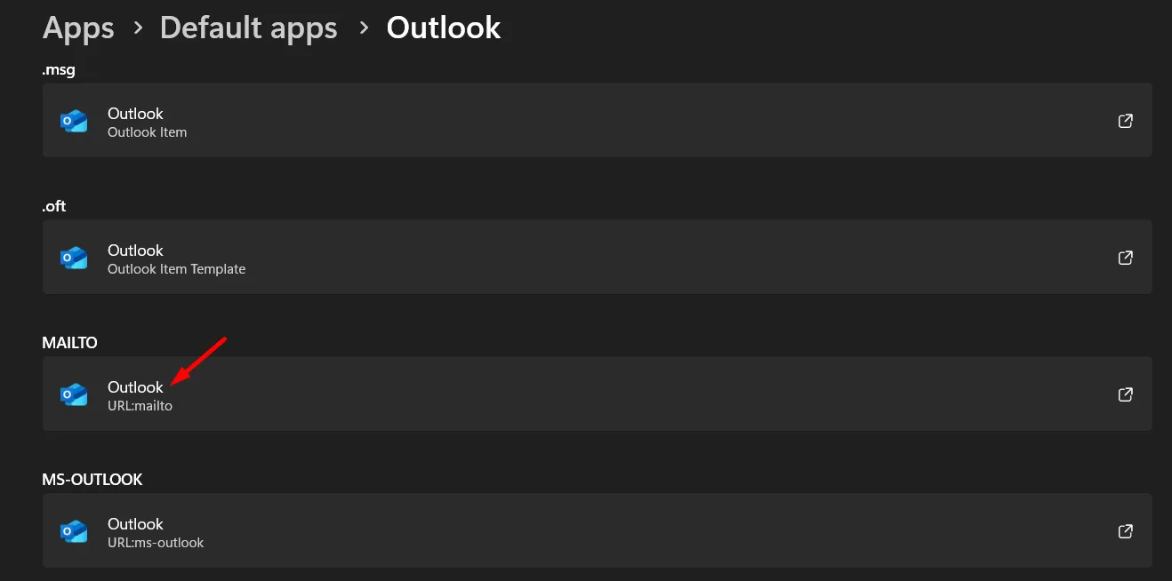The height and width of the screenshot is (581, 1172).
Task: Click the Outlook label under .msg section
Action: click(x=135, y=114)
